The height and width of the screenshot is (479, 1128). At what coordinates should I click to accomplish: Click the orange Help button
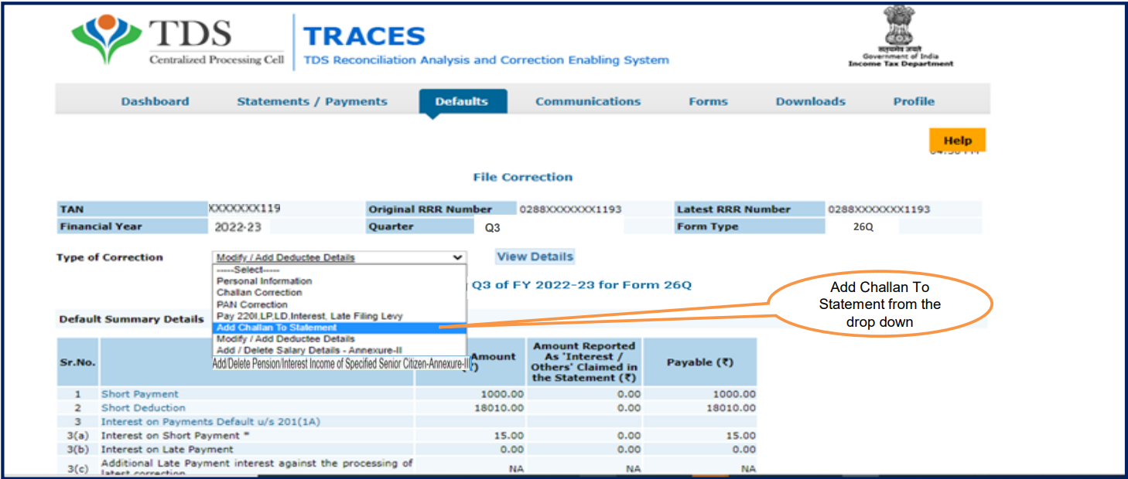coord(957,141)
